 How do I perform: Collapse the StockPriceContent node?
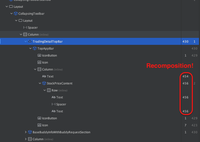40,83
